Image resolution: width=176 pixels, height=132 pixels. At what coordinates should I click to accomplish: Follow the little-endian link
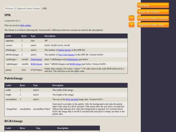point(26,25)
